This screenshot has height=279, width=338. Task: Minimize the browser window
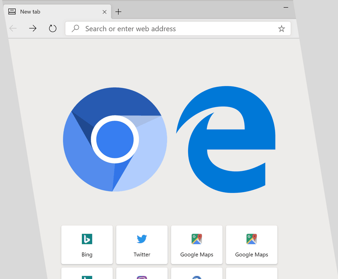point(286,8)
